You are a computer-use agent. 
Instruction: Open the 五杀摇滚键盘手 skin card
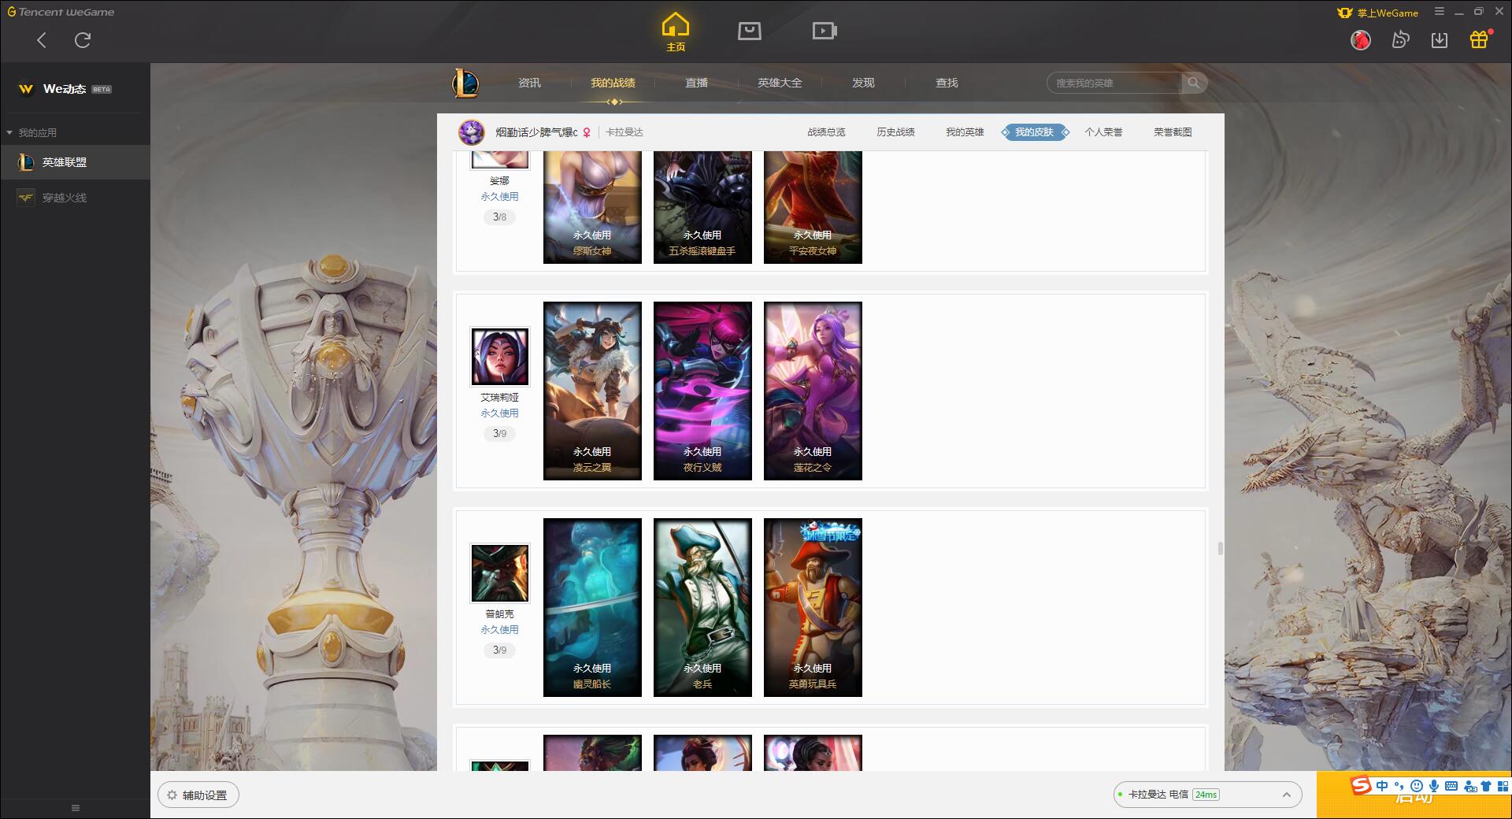coord(702,207)
